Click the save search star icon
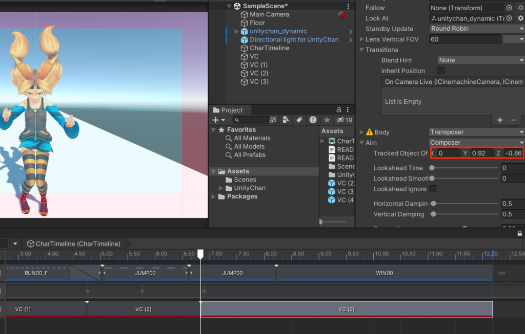 (327, 120)
